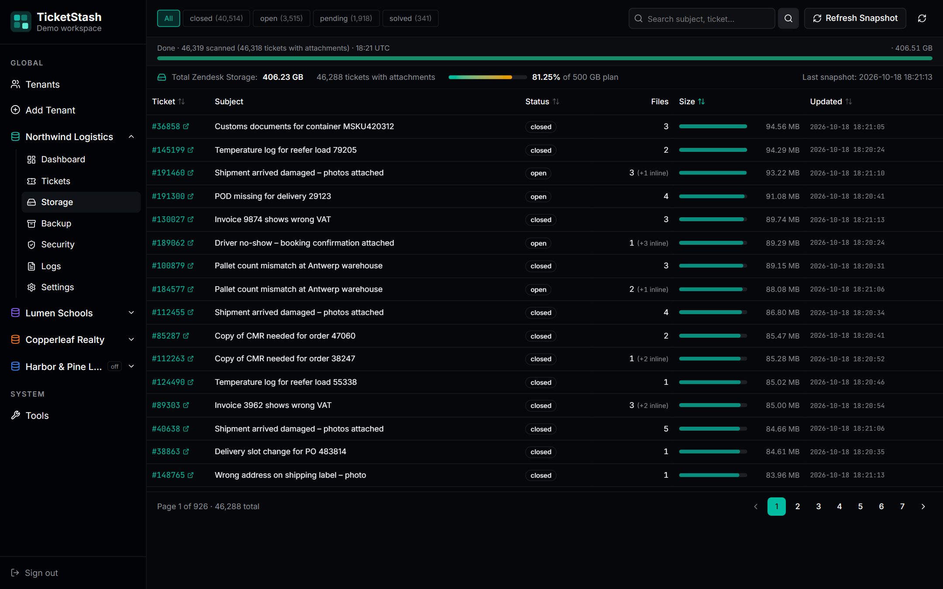Click the reload icon beside Refresh Snapshot
This screenshot has width=943, height=589.
pyautogui.click(x=922, y=18)
